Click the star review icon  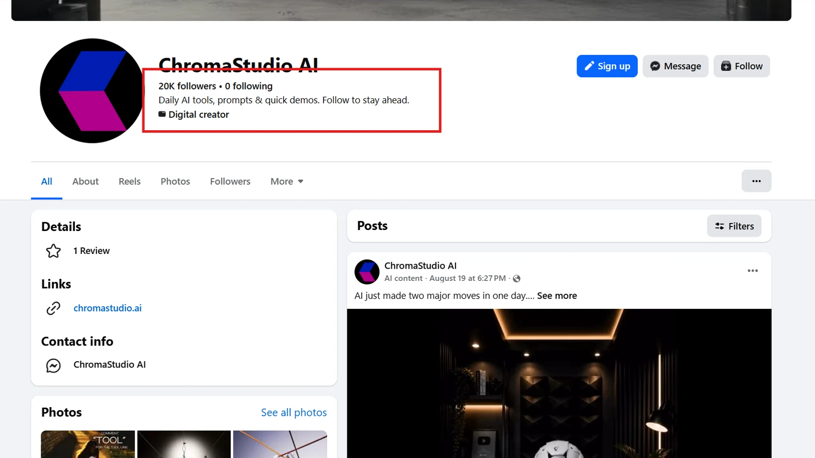53,251
